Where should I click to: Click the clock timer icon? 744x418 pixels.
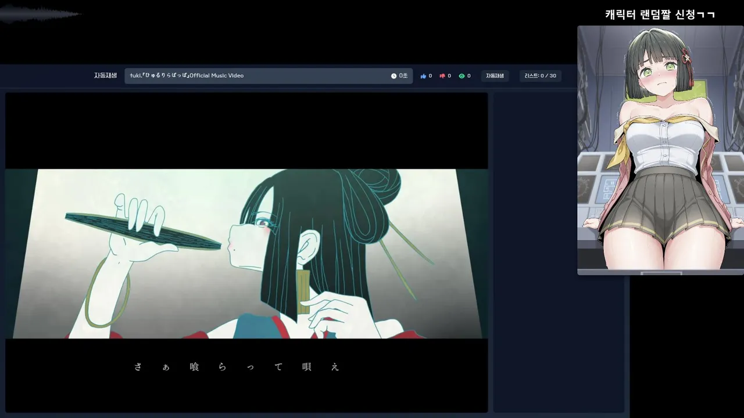pos(394,76)
